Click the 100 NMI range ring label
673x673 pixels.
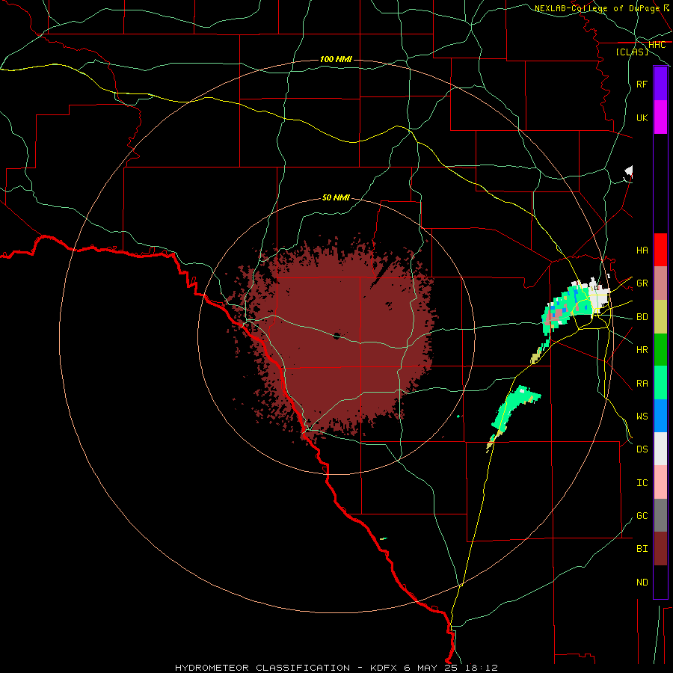tap(336, 59)
